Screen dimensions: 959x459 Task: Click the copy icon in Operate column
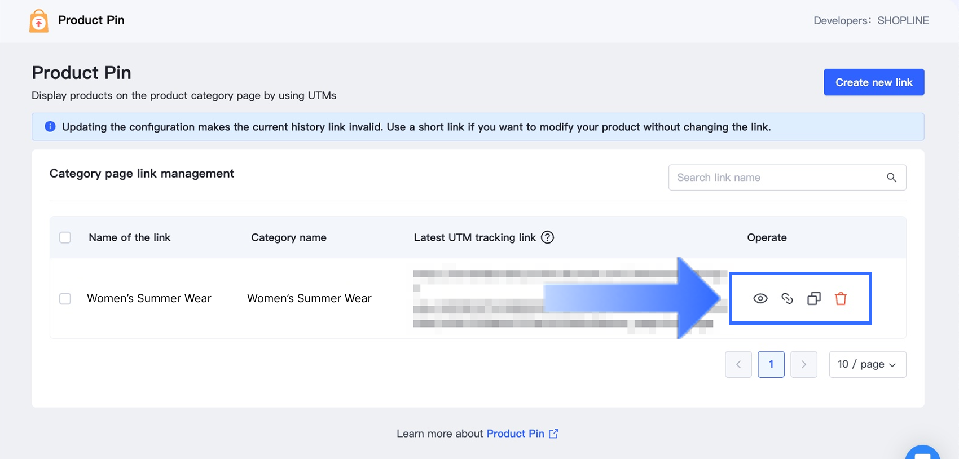pyautogui.click(x=813, y=298)
